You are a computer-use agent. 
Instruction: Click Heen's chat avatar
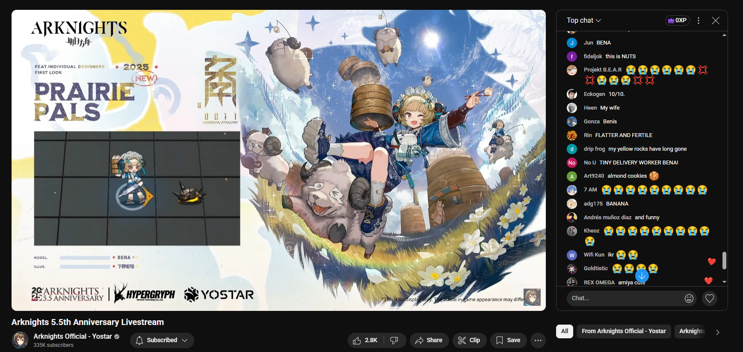(x=572, y=108)
